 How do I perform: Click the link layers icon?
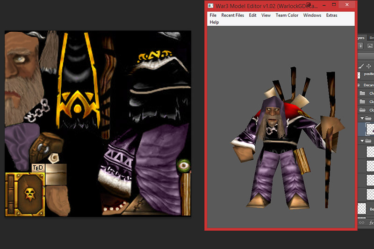point(361,222)
